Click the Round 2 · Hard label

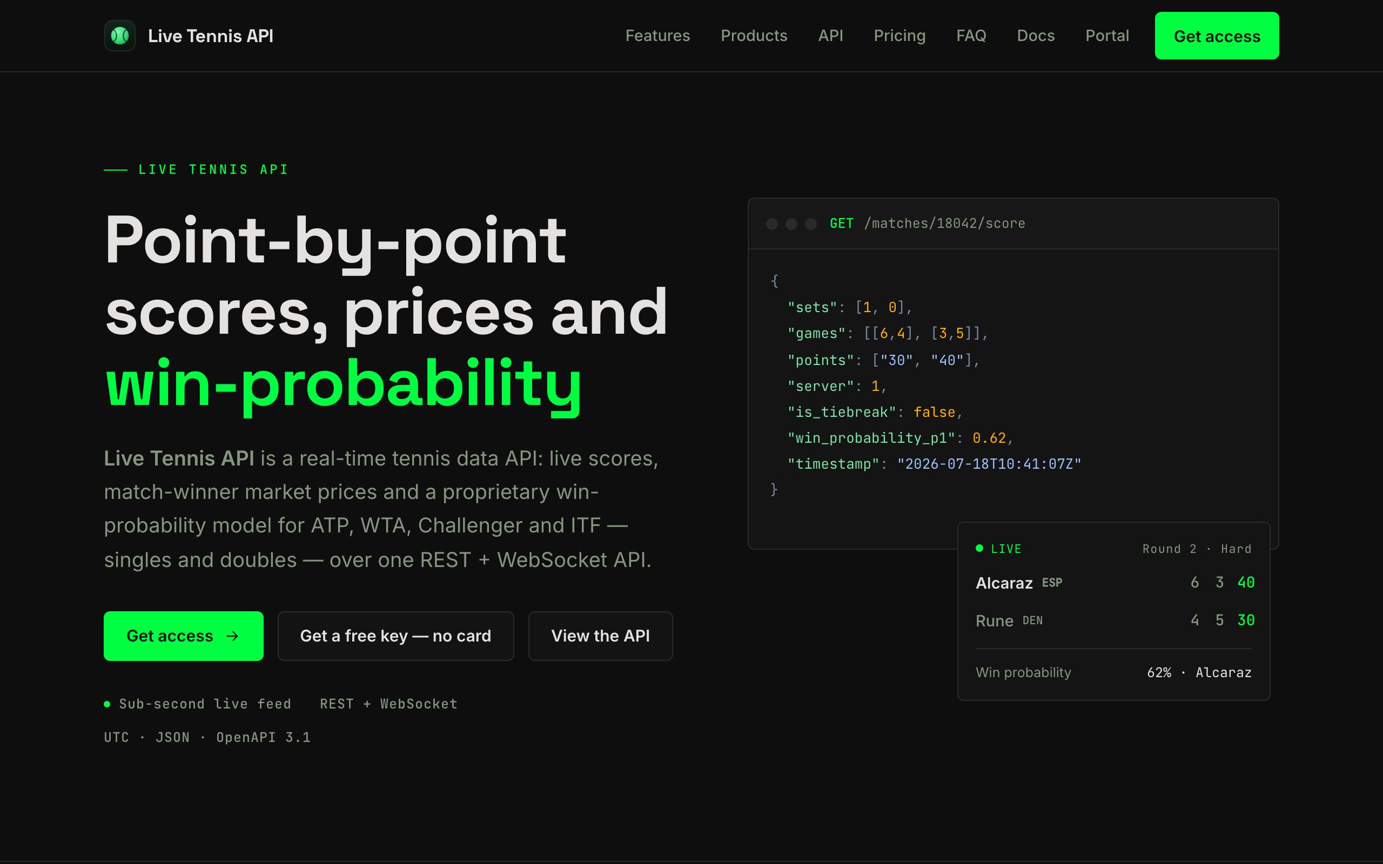coord(1197,549)
